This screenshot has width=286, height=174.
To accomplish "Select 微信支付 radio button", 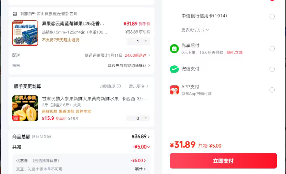I will click(x=272, y=69).
